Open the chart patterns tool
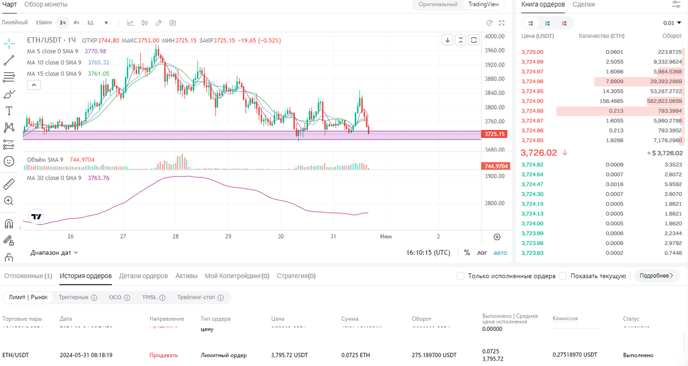Image resolution: width=688 pixels, height=366 pixels. tap(9, 127)
